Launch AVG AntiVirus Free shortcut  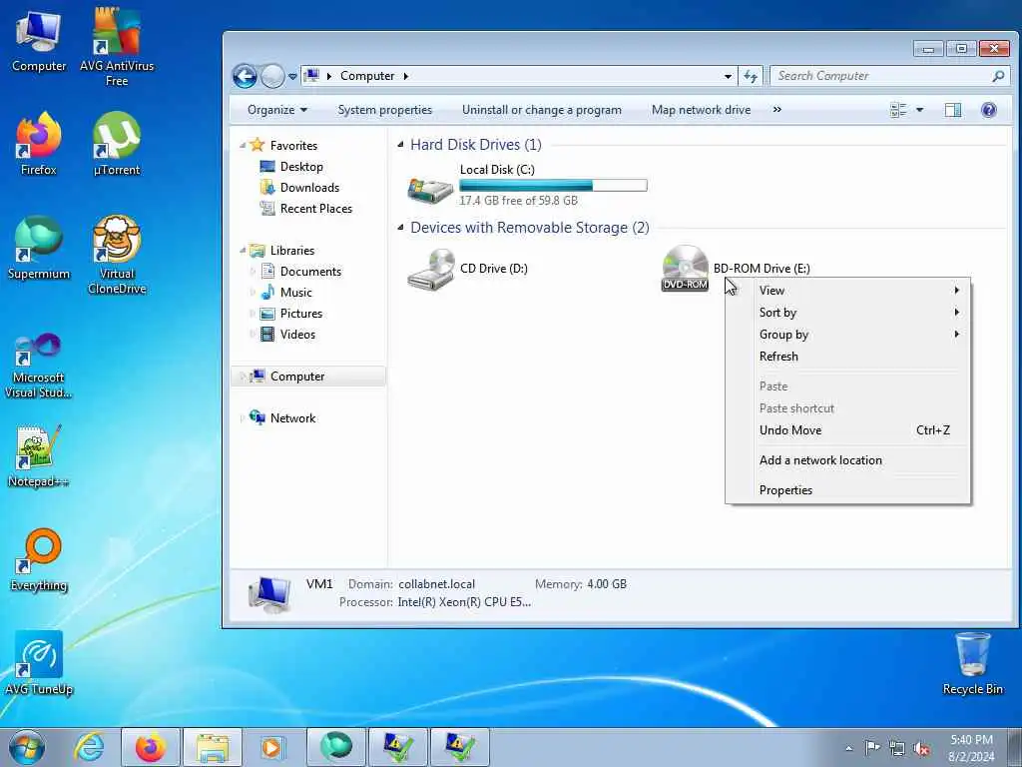(117, 47)
